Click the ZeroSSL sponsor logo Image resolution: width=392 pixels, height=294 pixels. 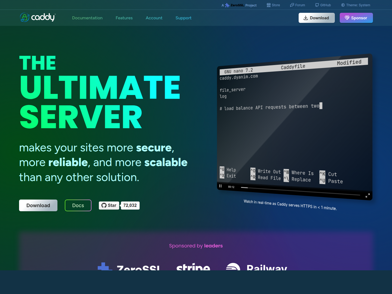129,267
